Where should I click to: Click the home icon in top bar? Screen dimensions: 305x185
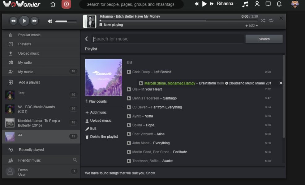coord(53,4)
